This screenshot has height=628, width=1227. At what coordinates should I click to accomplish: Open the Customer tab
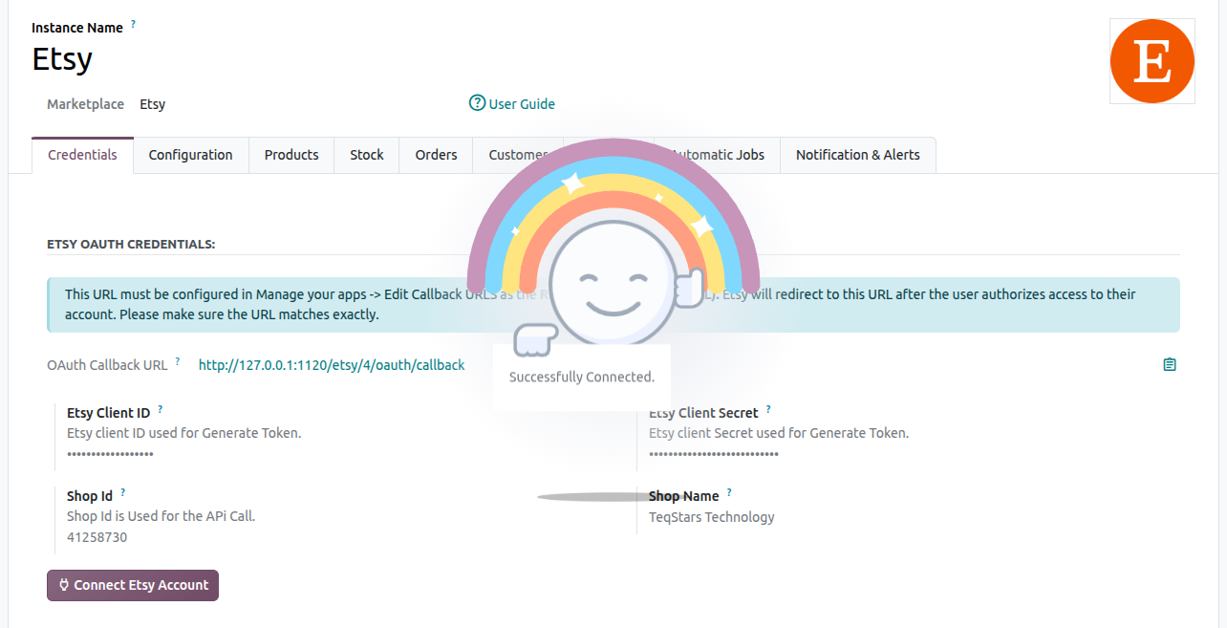[516, 155]
